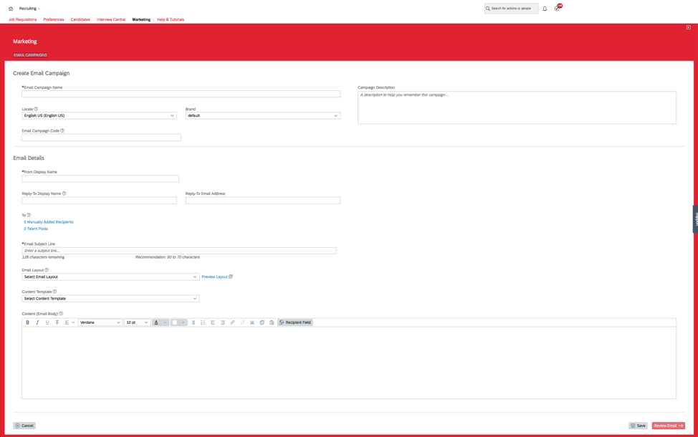Click the strikethrough formatting icon

pos(57,322)
